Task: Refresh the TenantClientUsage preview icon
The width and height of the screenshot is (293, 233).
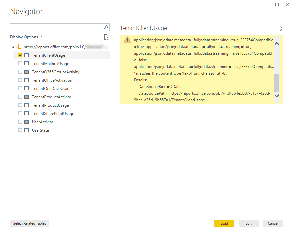Action: 280,28
